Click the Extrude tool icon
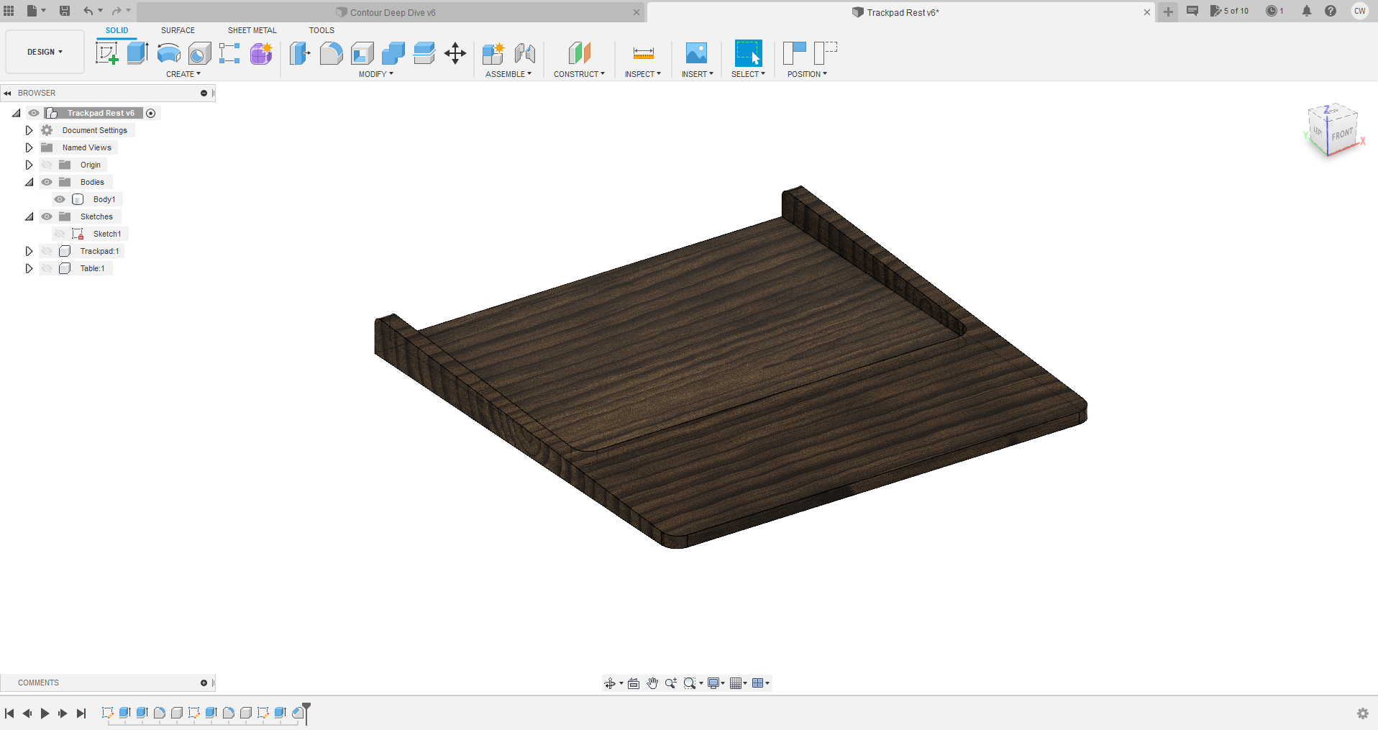This screenshot has height=730, width=1378. [137, 53]
